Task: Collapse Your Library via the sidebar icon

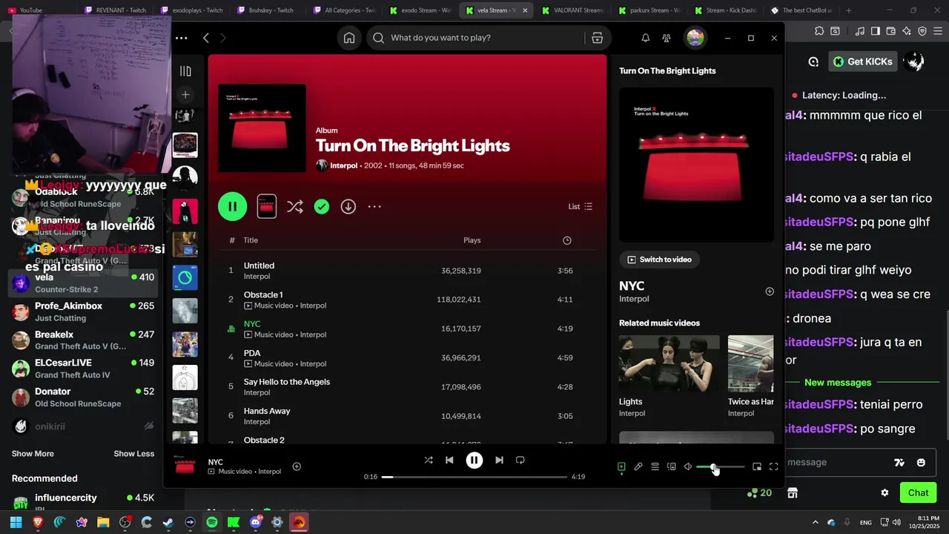Action: coord(185,71)
